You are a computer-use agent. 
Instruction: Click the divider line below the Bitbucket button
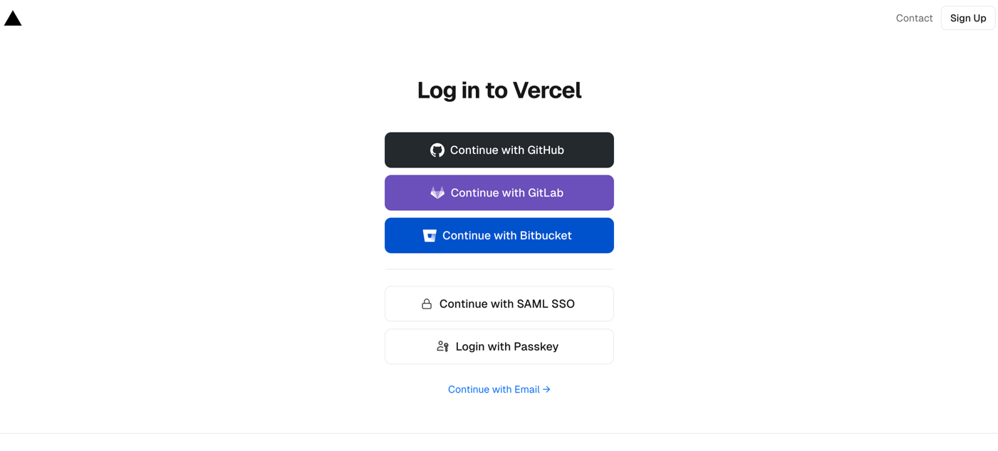499,269
